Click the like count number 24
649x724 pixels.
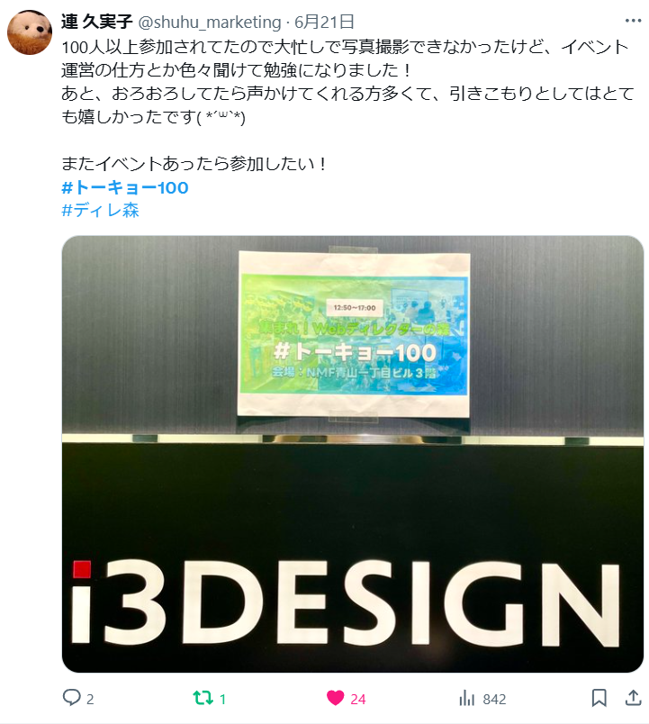coord(357,699)
